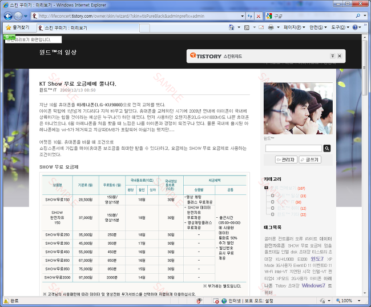Click the profile photo thumbnail in sidebar
Viewport: 371px width, 307px height.
coord(298,109)
